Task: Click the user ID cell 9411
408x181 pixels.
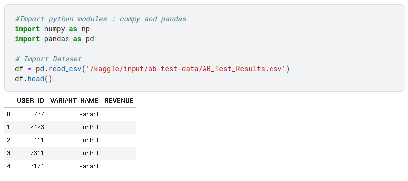Action: pyautogui.click(x=37, y=140)
